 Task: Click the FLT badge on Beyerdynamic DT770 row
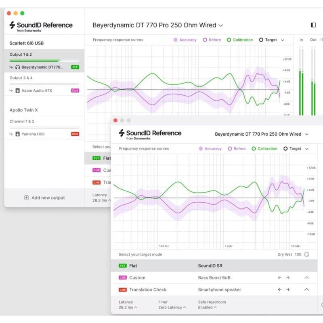(75, 67)
